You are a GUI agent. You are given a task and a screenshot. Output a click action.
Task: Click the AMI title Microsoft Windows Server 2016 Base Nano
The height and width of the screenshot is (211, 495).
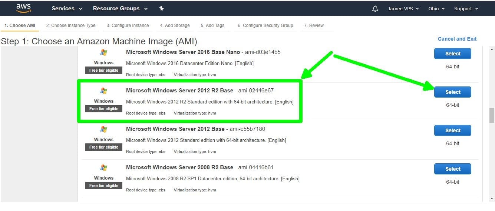(x=183, y=52)
